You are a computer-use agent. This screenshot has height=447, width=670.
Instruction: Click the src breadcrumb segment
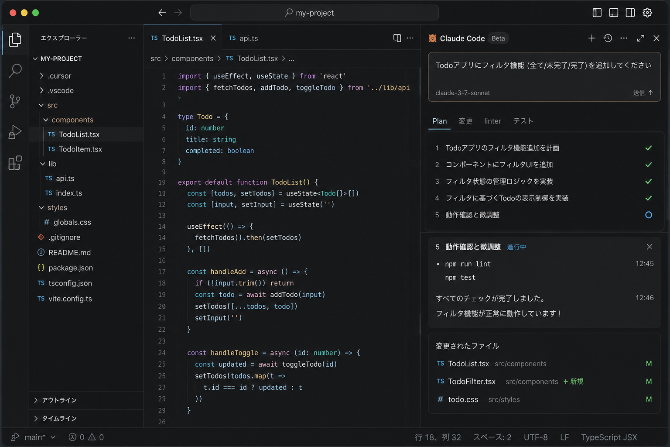coord(155,58)
